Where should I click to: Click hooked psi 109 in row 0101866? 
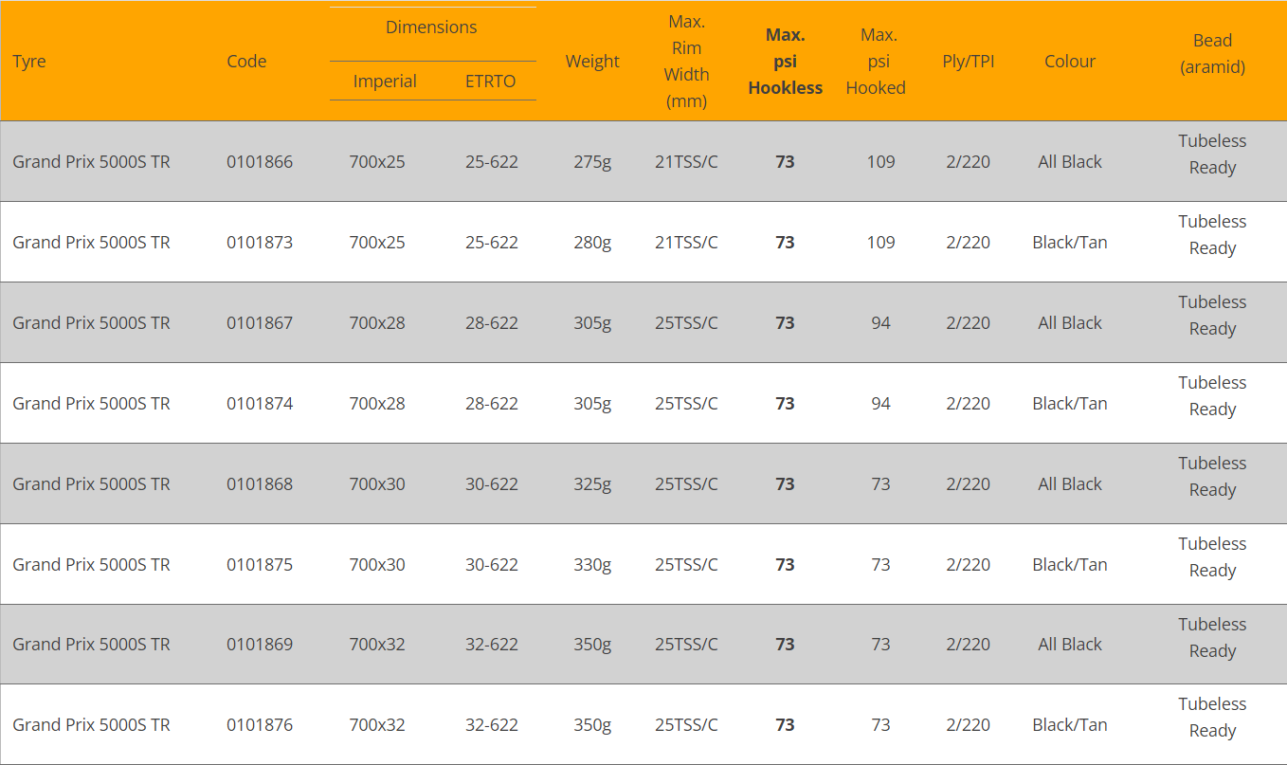click(x=881, y=162)
